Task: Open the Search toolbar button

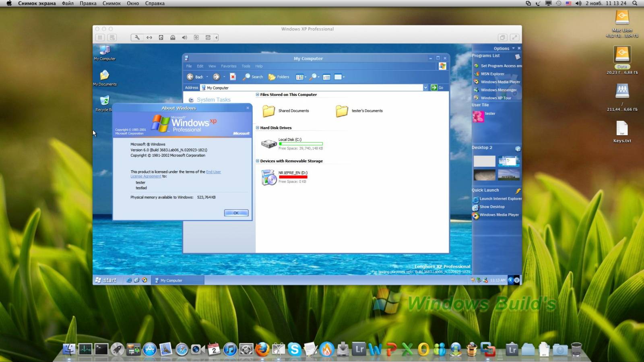Action: pyautogui.click(x=253, y=77)
